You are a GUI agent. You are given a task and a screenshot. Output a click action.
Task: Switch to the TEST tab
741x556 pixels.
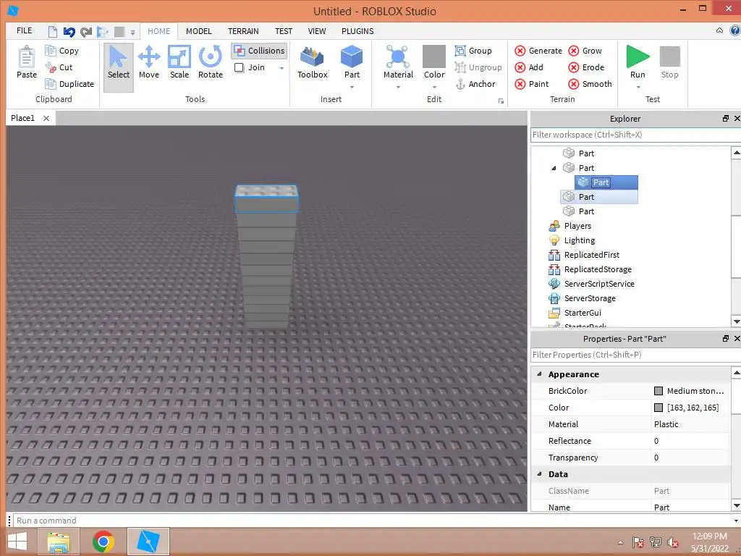284,31
